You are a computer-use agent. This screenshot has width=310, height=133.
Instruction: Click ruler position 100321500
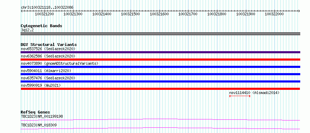pos(131,14)
